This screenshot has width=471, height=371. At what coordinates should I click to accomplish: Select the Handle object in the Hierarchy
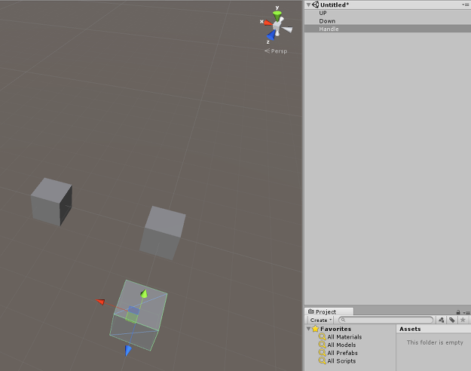click(x=387, y=29)
